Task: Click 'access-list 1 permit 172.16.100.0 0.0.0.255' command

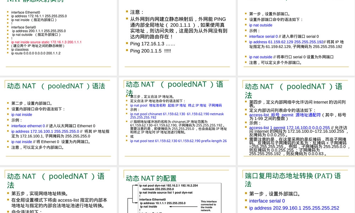Action: click(x=290, y=128)
